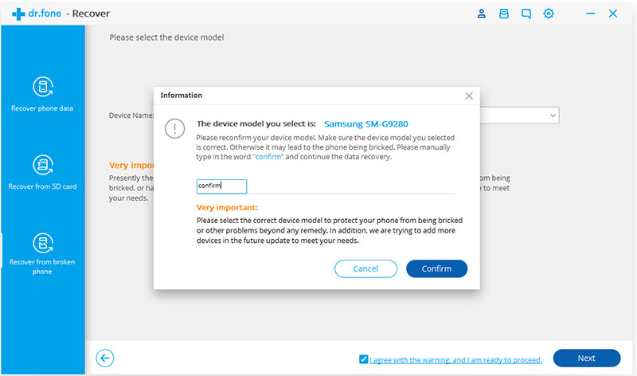Viewport: 637px width, 376px height.
Task: Click the feedback chat bubble icon
Action: (526, 14)
